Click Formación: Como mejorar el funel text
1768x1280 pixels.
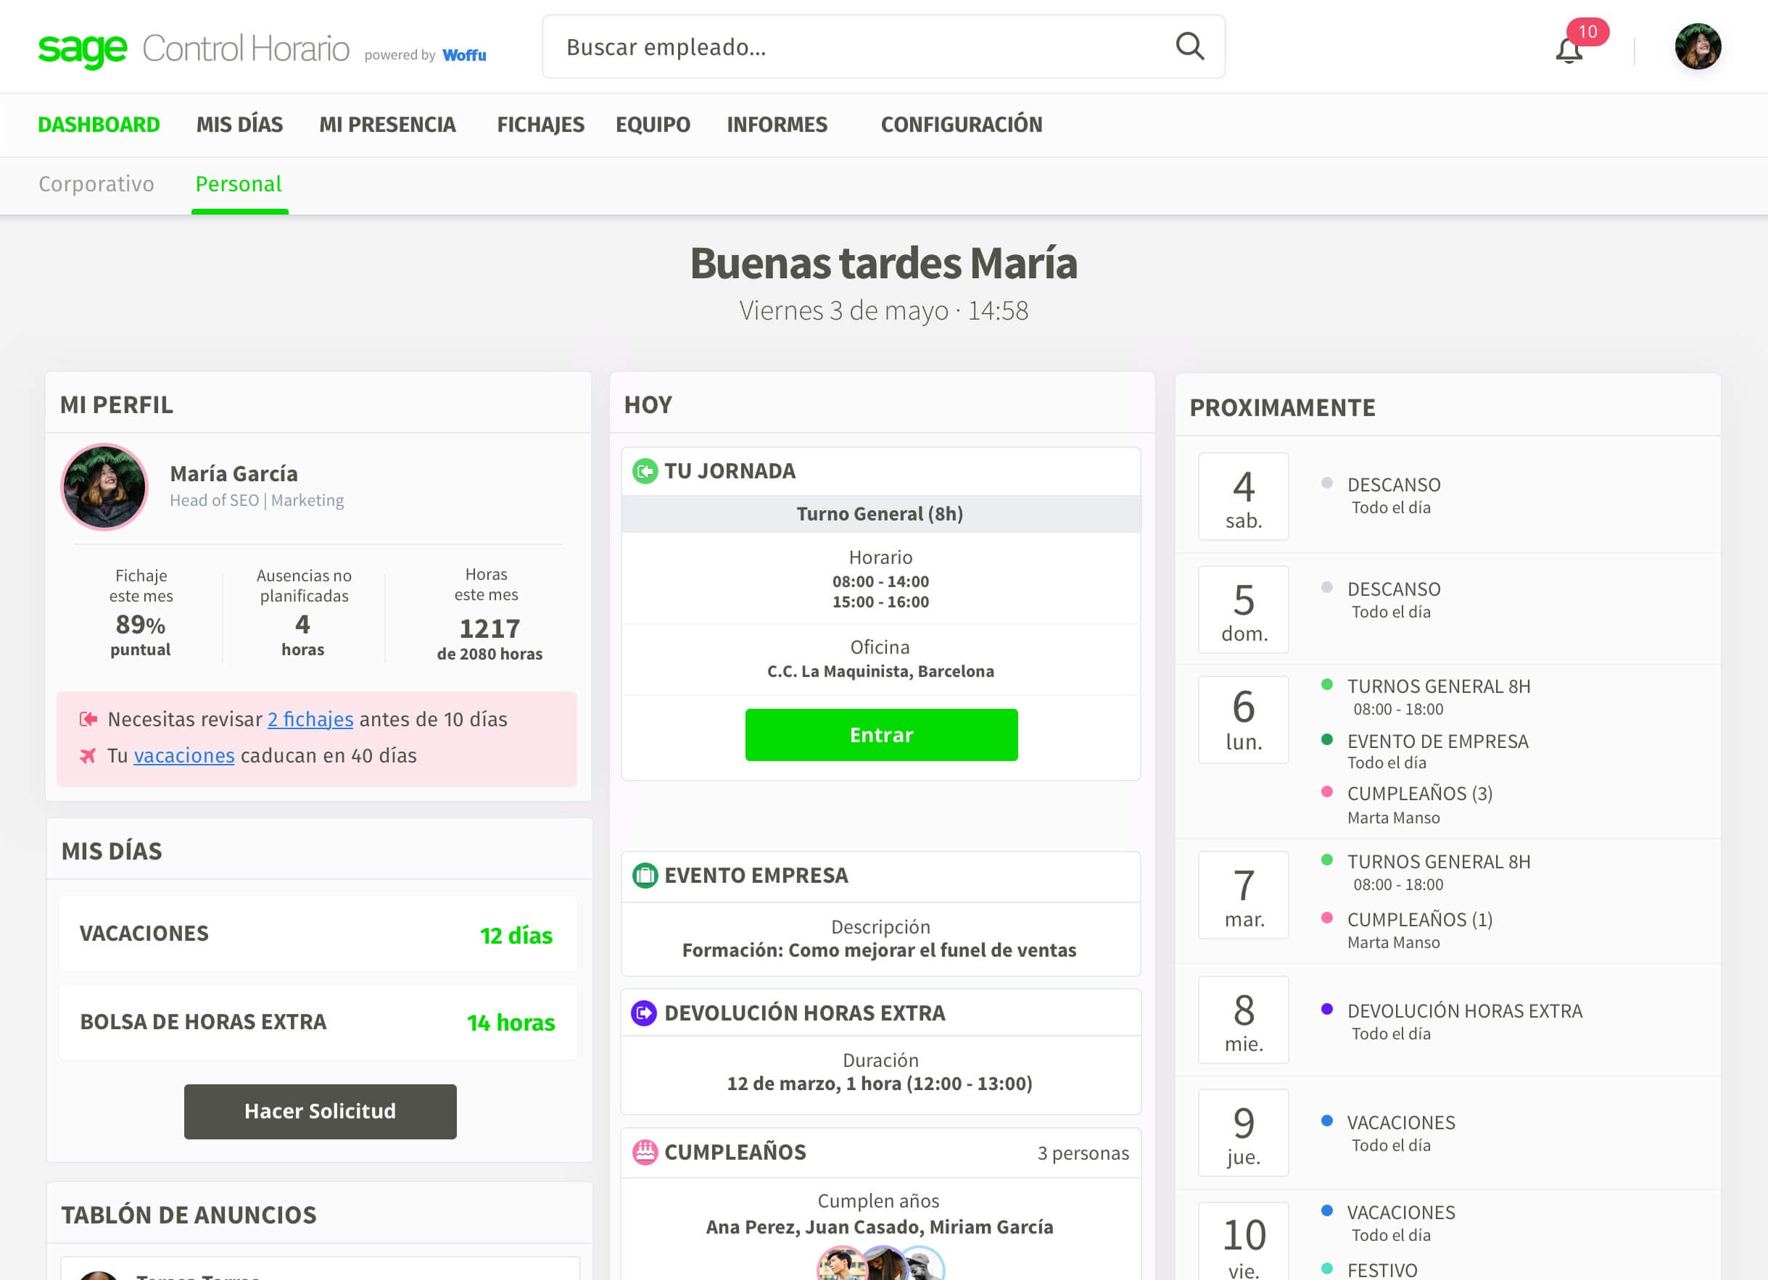[878, 950]
